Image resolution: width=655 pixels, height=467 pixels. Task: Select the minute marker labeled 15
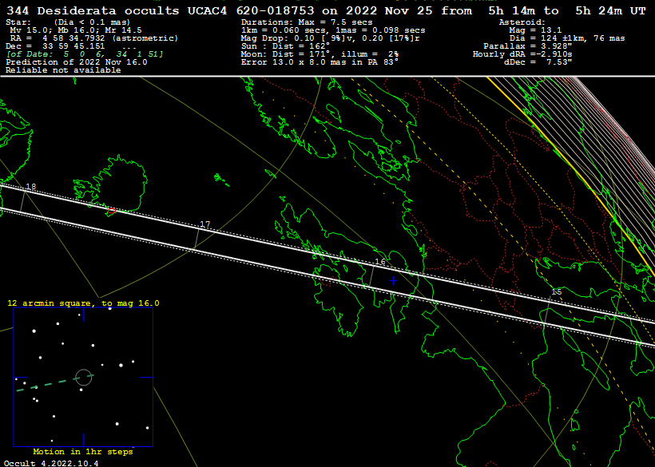tap(556, 292)
